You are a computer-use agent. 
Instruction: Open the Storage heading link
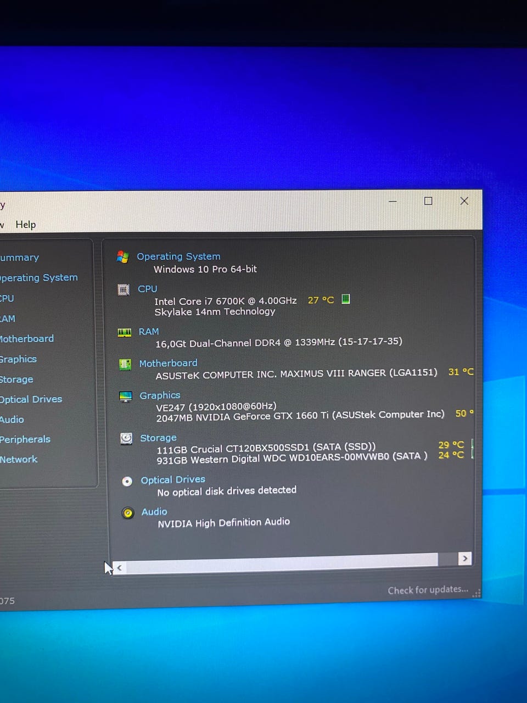tap(158, 438)
